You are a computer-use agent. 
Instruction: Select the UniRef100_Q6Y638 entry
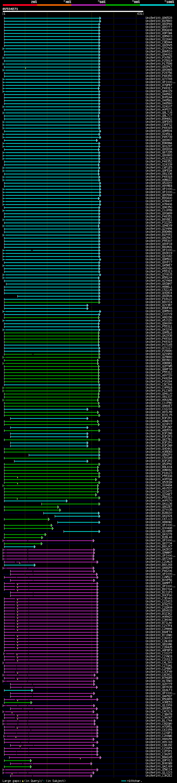pos(159,687)
